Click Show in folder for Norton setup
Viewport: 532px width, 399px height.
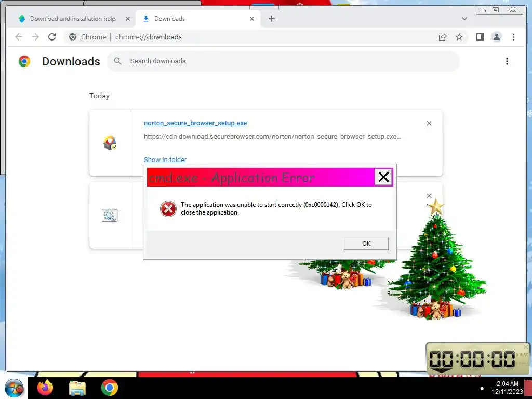point(165,159)
